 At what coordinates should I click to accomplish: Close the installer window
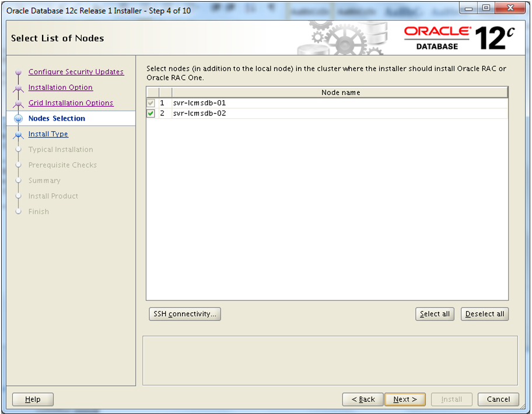(510, 8)
